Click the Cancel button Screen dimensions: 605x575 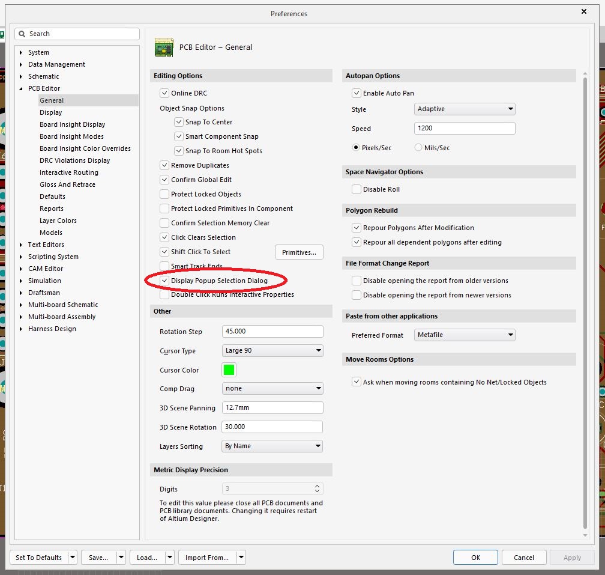pyautogui.click(x=524, y=557)
